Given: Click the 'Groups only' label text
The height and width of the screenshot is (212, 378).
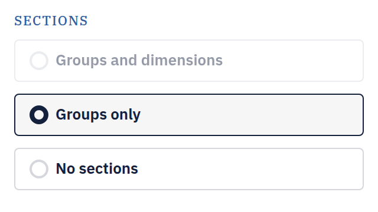Looking at the screenshot, I should [98, 115].
